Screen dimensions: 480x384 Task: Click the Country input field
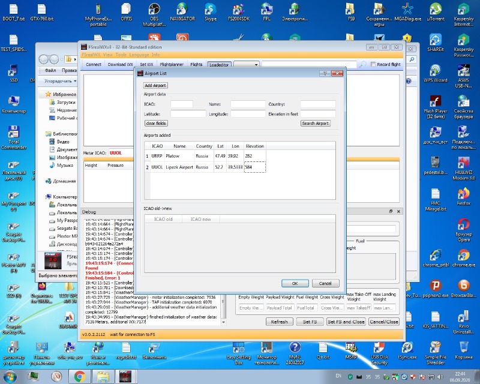[x=318, y=104]
